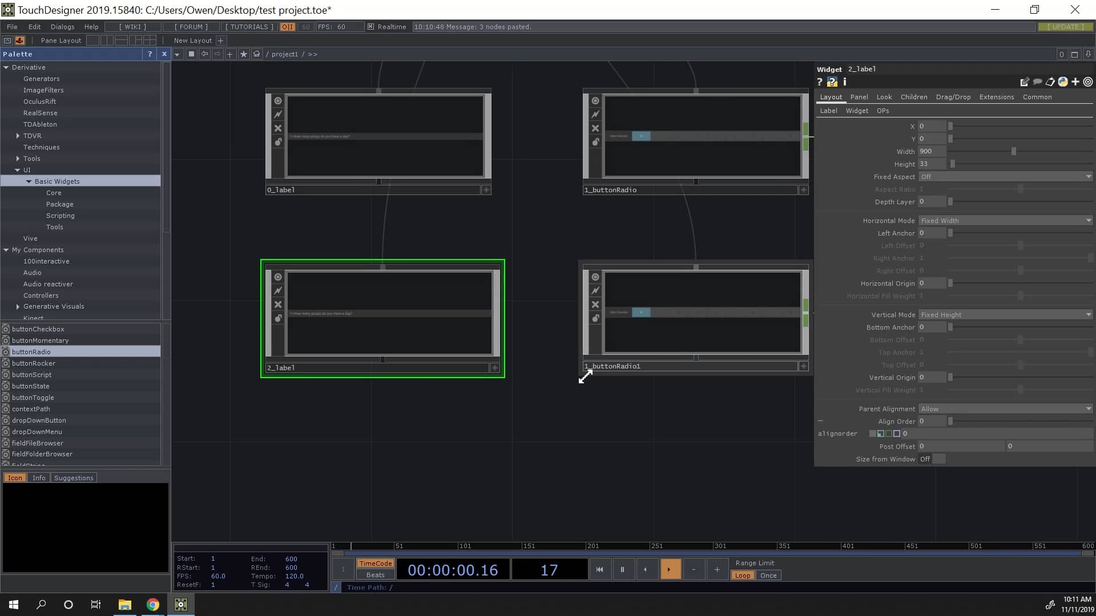The image size is (1096, 616).
Task: Adjust the Width parameter slider
Action: (1013, 151)
